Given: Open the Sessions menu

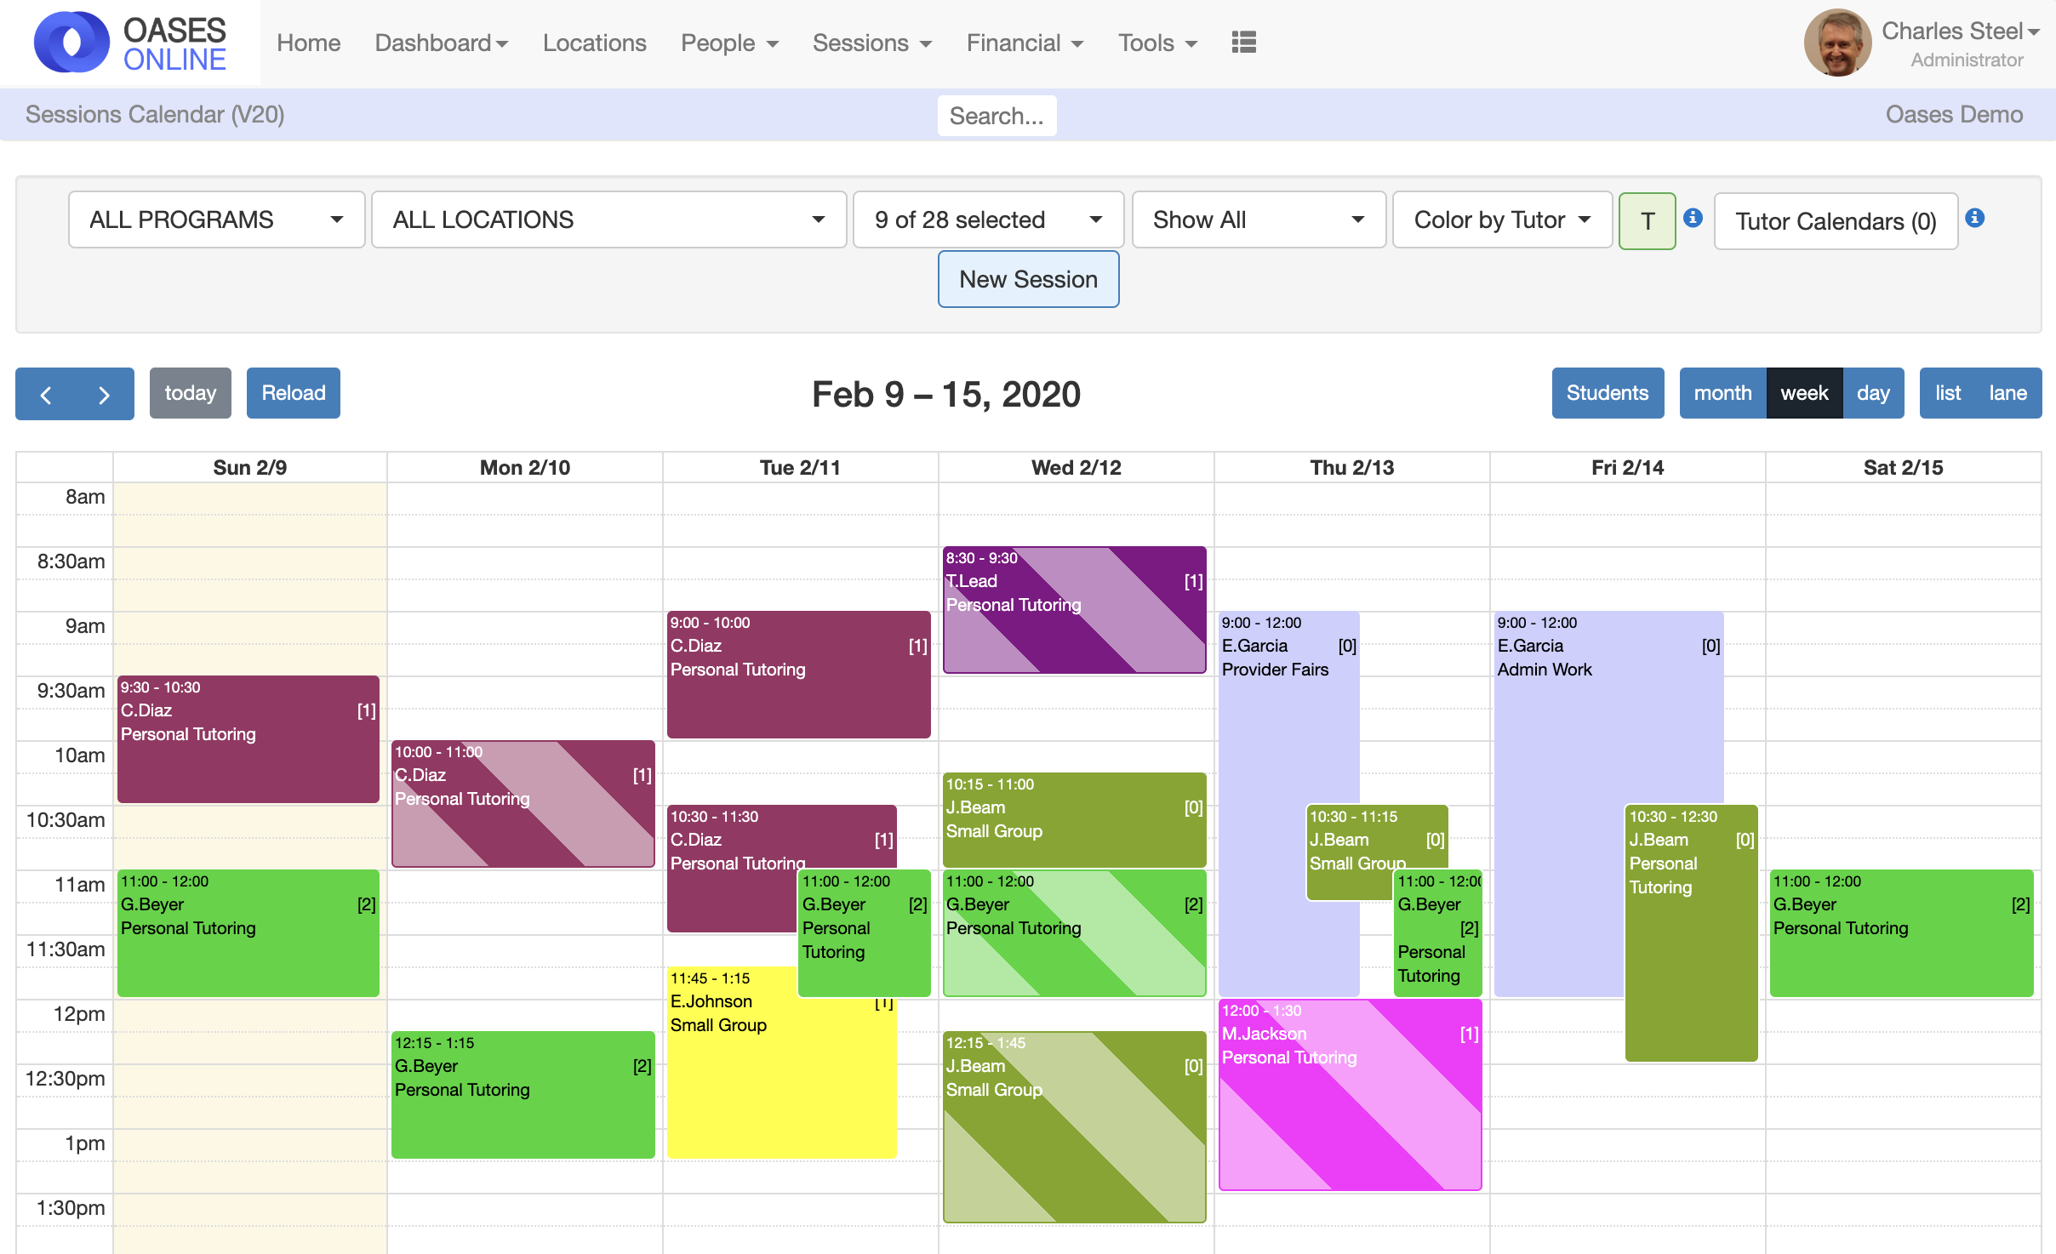Looking at the screenshot, I should pos(871,43).
